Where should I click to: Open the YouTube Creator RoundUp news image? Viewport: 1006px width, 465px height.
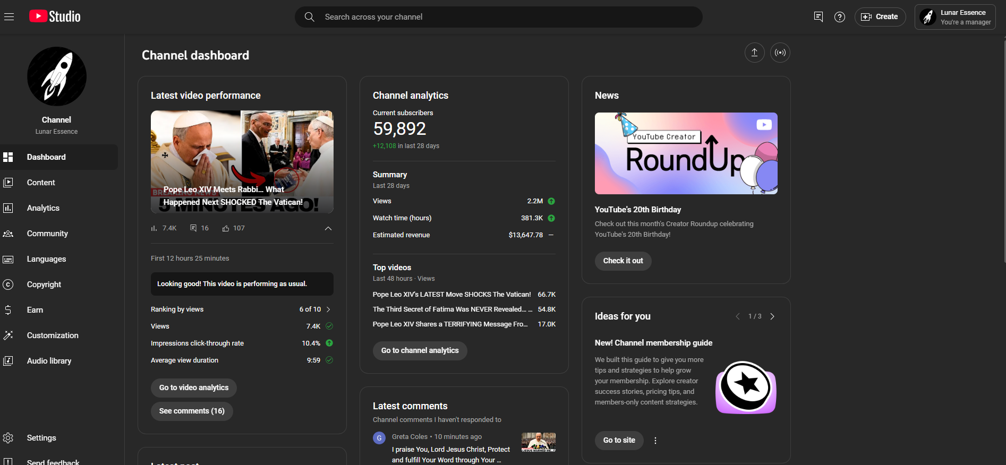click(x=686, y=153)
